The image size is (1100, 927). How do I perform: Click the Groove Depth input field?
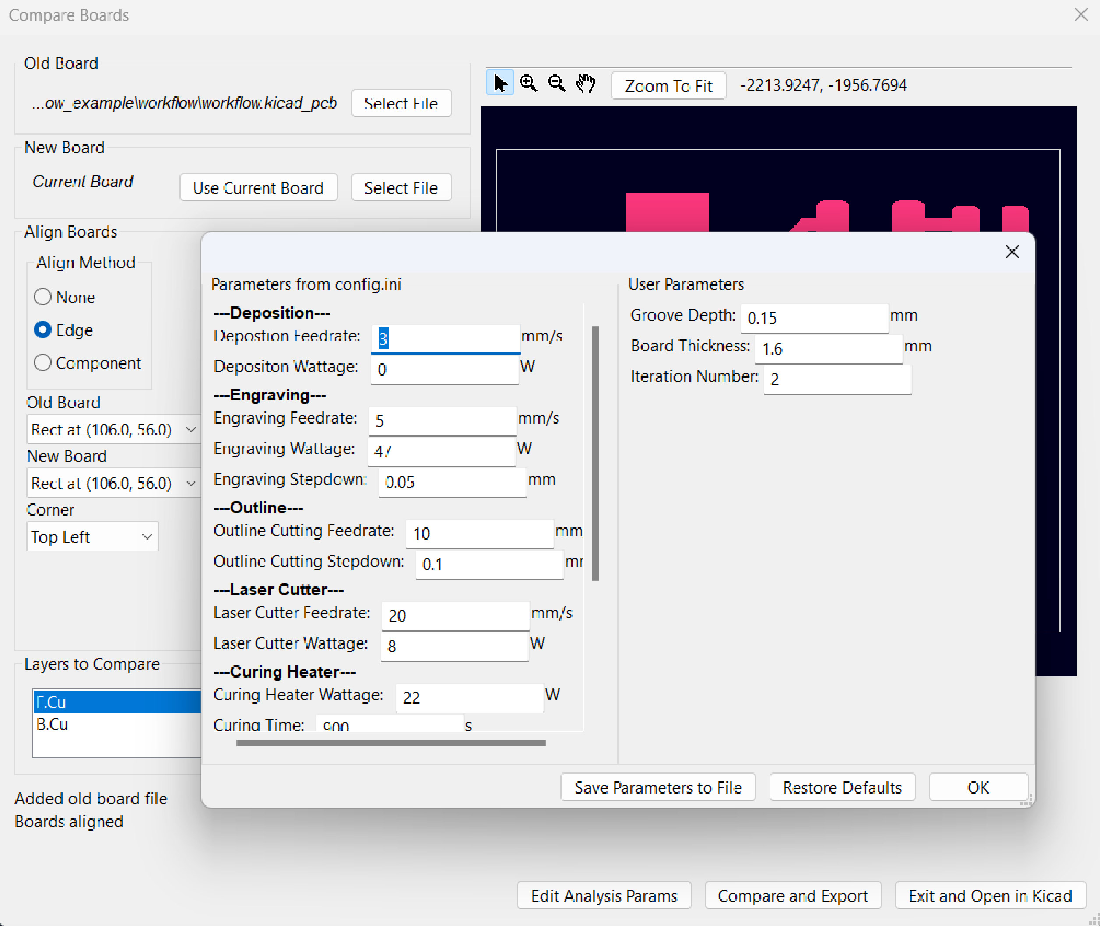[x=814, y=318]
